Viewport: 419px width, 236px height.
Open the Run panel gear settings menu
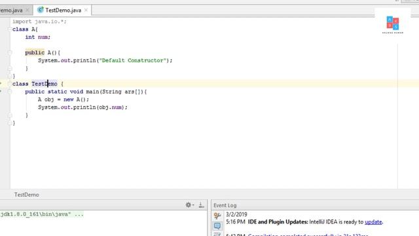tap(189, 205)
